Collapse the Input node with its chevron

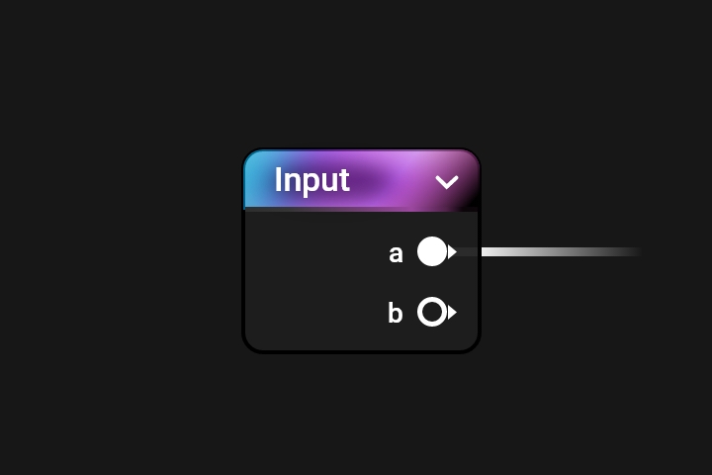pyautogui.click(x=447, y=182)
